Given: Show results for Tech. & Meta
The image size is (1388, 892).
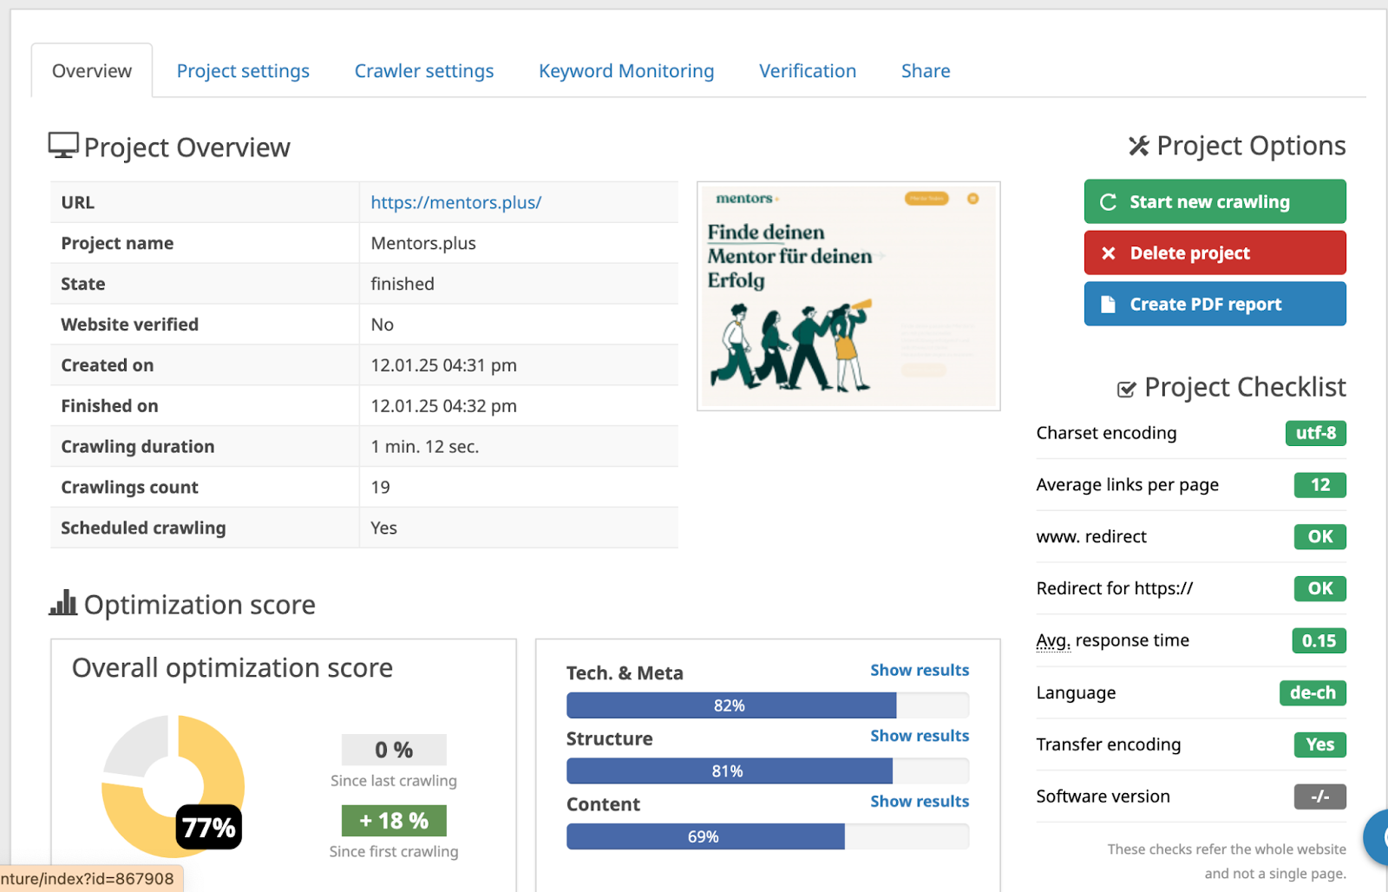Looking at the screenshot, I should pos(919,670).
